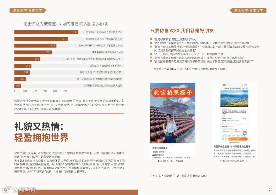This screenshot has height=195, width=276.
Task: Click sentence '每个搭子各司其职' summary line
Action: 190,69
